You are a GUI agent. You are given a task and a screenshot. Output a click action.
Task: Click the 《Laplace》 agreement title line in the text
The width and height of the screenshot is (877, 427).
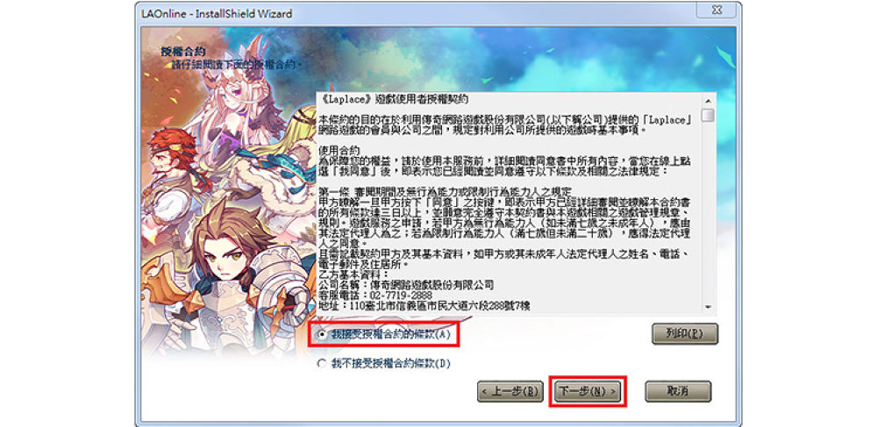pyautogui.click(x=393, y=99)
